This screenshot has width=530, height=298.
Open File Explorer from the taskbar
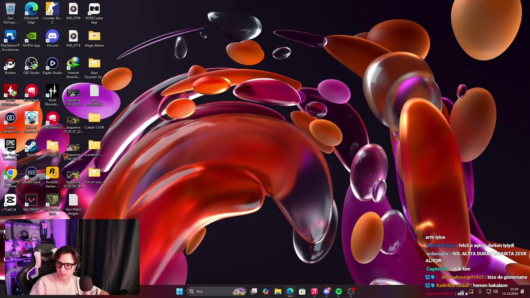(x=278, y=291)
